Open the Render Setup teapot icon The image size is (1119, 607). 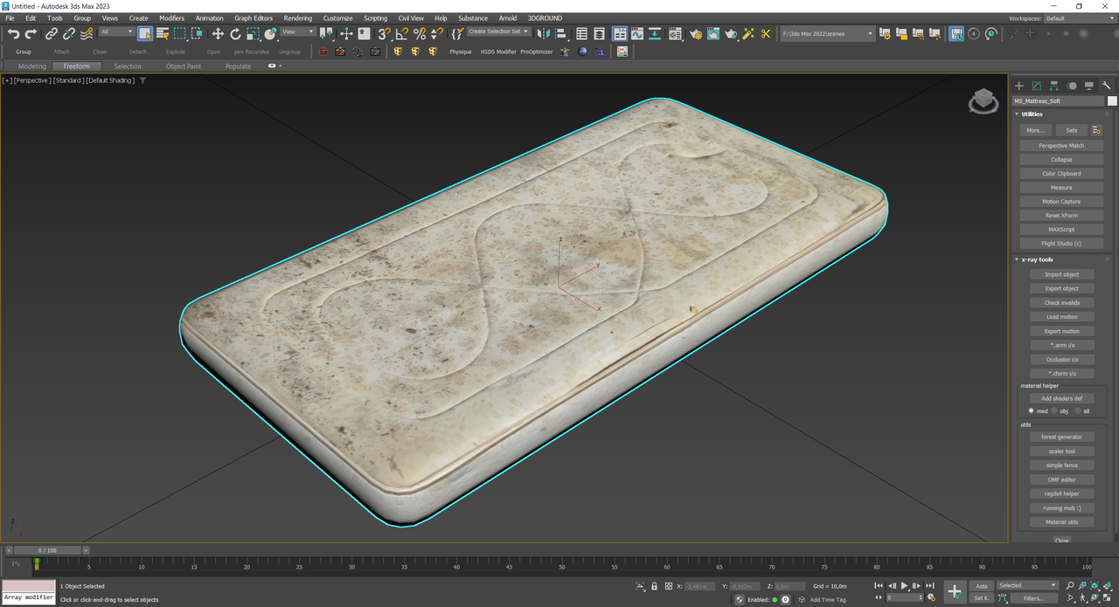click(695, 33)
